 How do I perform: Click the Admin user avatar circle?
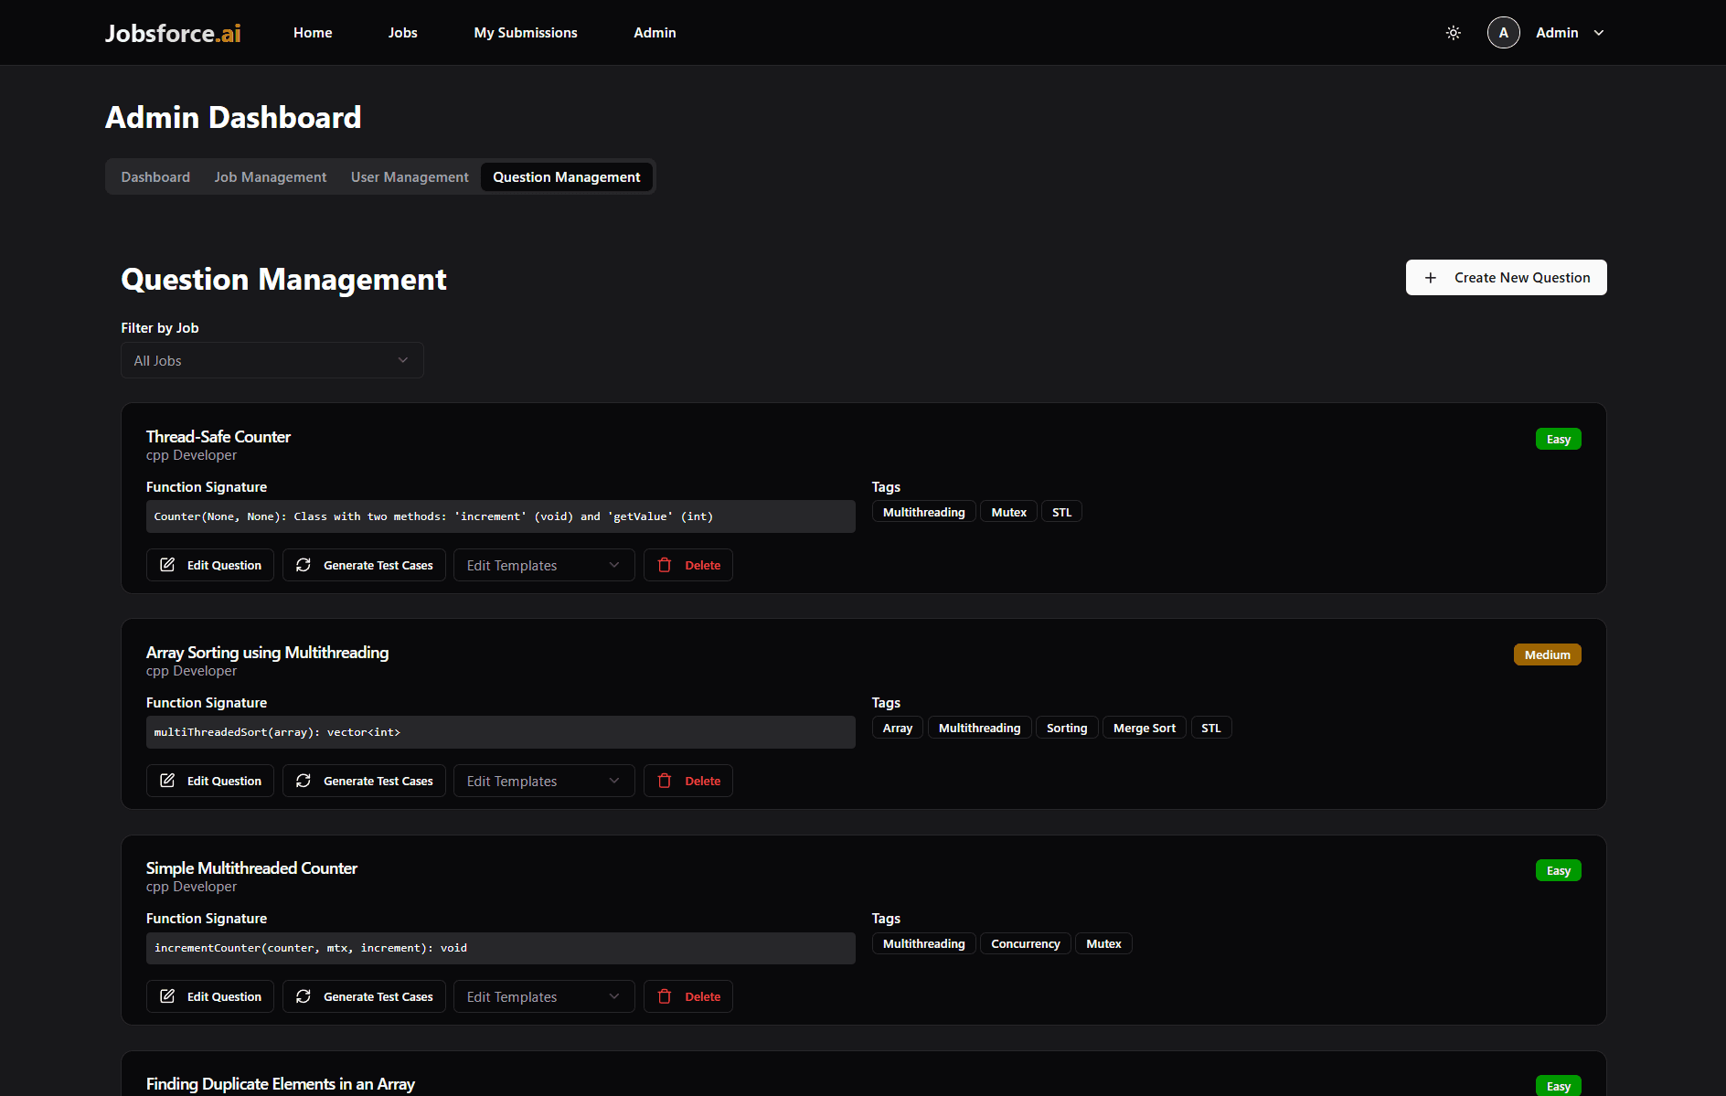pos(1503,33)
